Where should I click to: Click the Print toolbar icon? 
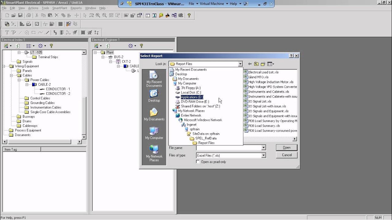tap(29, 15)
